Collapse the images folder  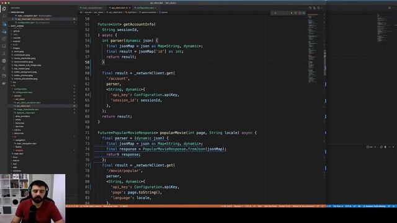(16, 48)
